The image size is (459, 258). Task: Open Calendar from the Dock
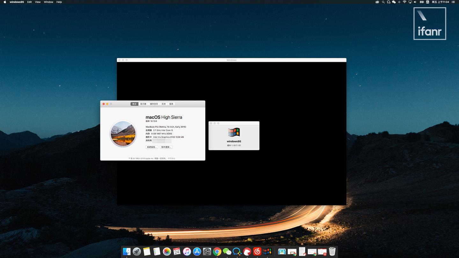(x=177, y=251)
